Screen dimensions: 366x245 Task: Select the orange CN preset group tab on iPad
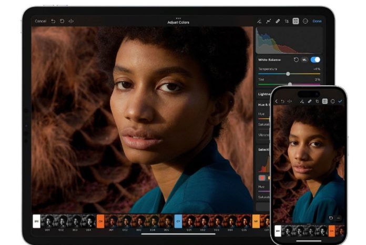pos(100,221)
